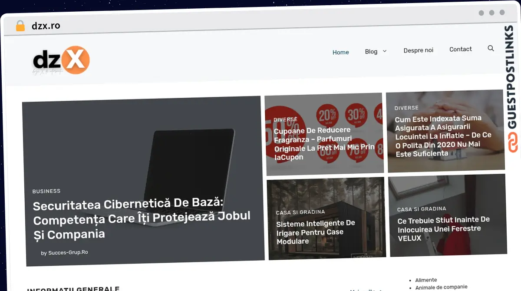Click DIVERSE label above Cupoane article
Screen dimensions: 521x291
(285, 119)
